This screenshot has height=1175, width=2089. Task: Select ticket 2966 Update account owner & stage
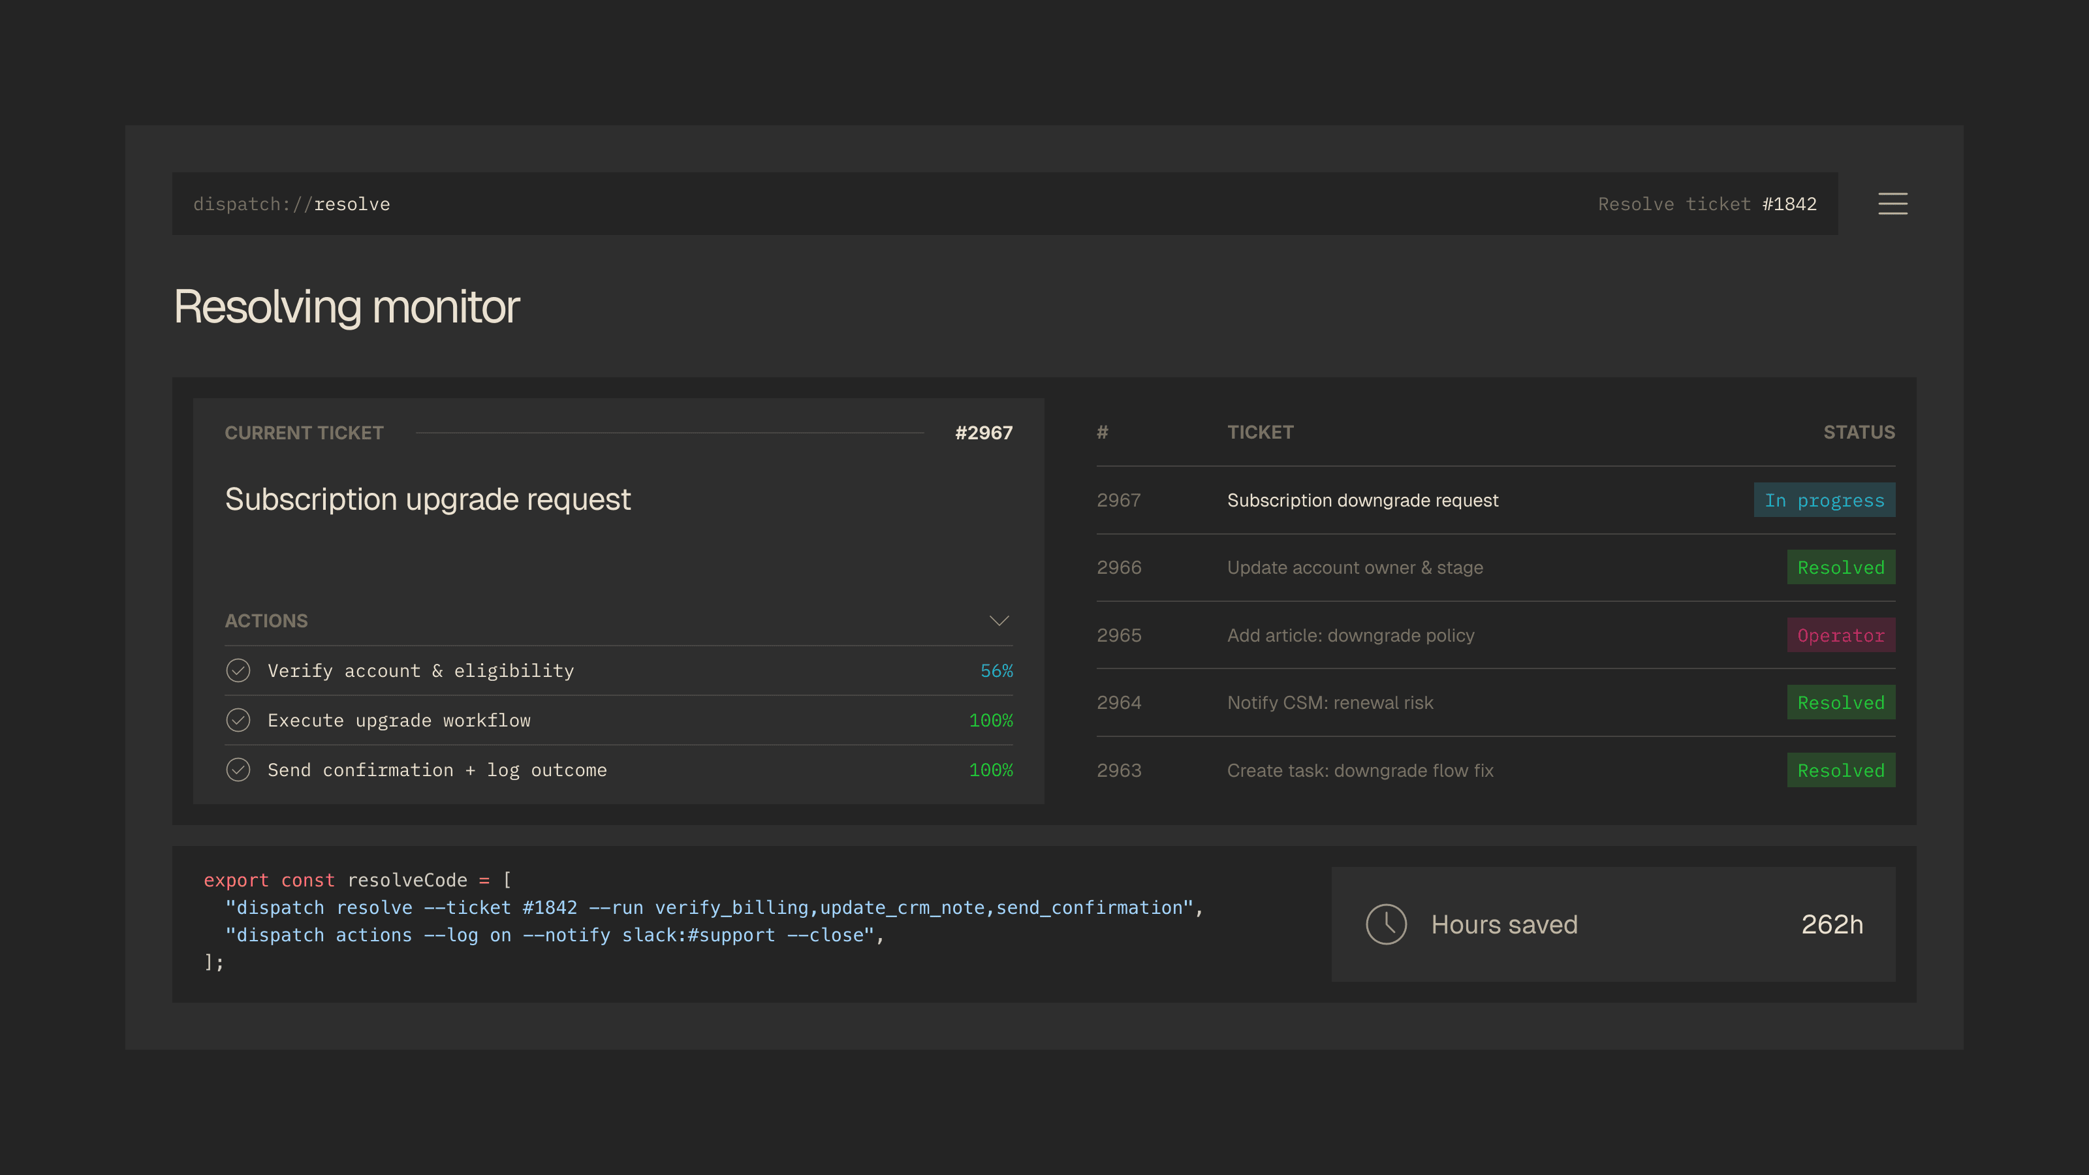pyautogui.click(x=1355, y=568)
